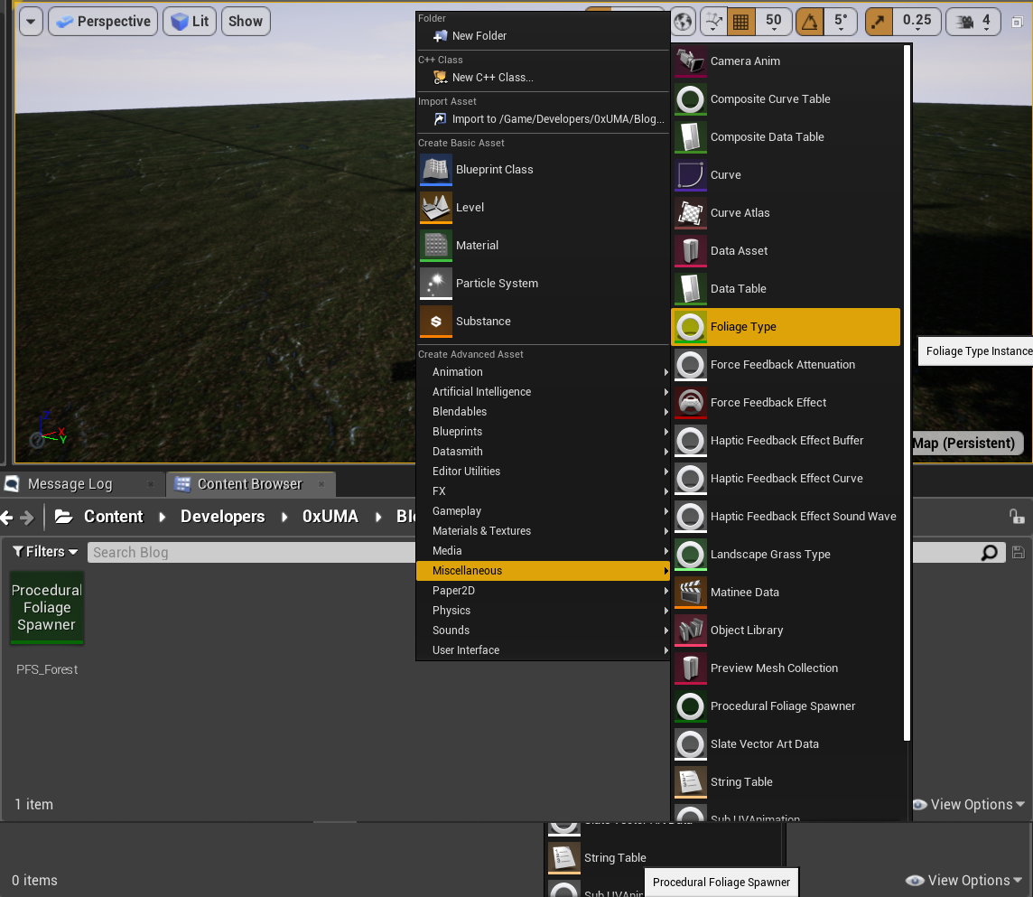Click the Camera Anim asset icon

click(x=691, y=61)
